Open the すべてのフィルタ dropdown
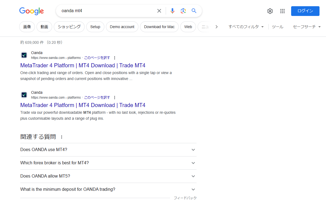Screen dimensions: 326x207 click(246, 27)
